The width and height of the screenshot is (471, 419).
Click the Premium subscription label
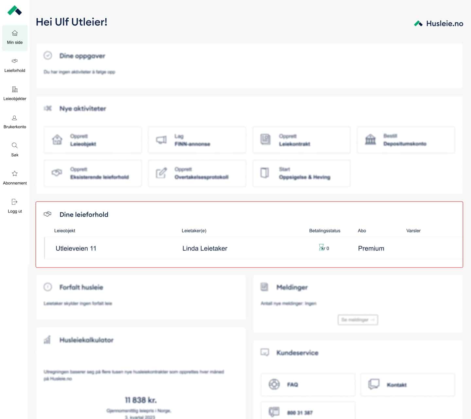(x=371, y=248)
